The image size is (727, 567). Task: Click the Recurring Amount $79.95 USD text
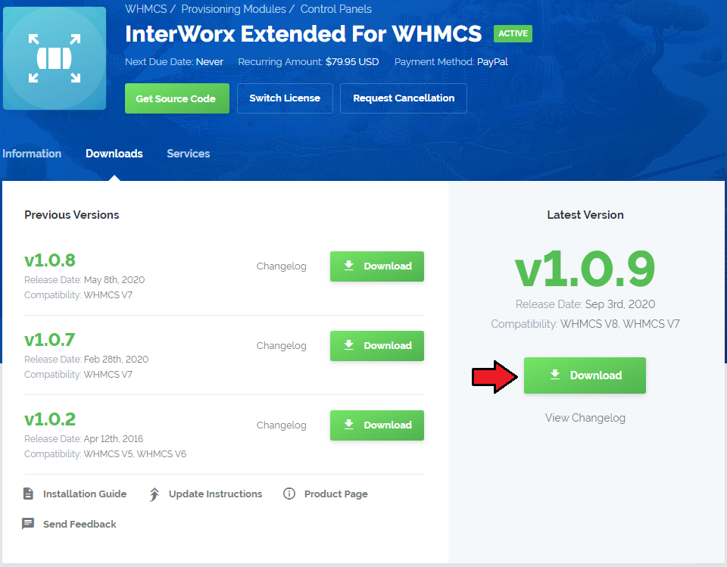[x=308, y=61]
